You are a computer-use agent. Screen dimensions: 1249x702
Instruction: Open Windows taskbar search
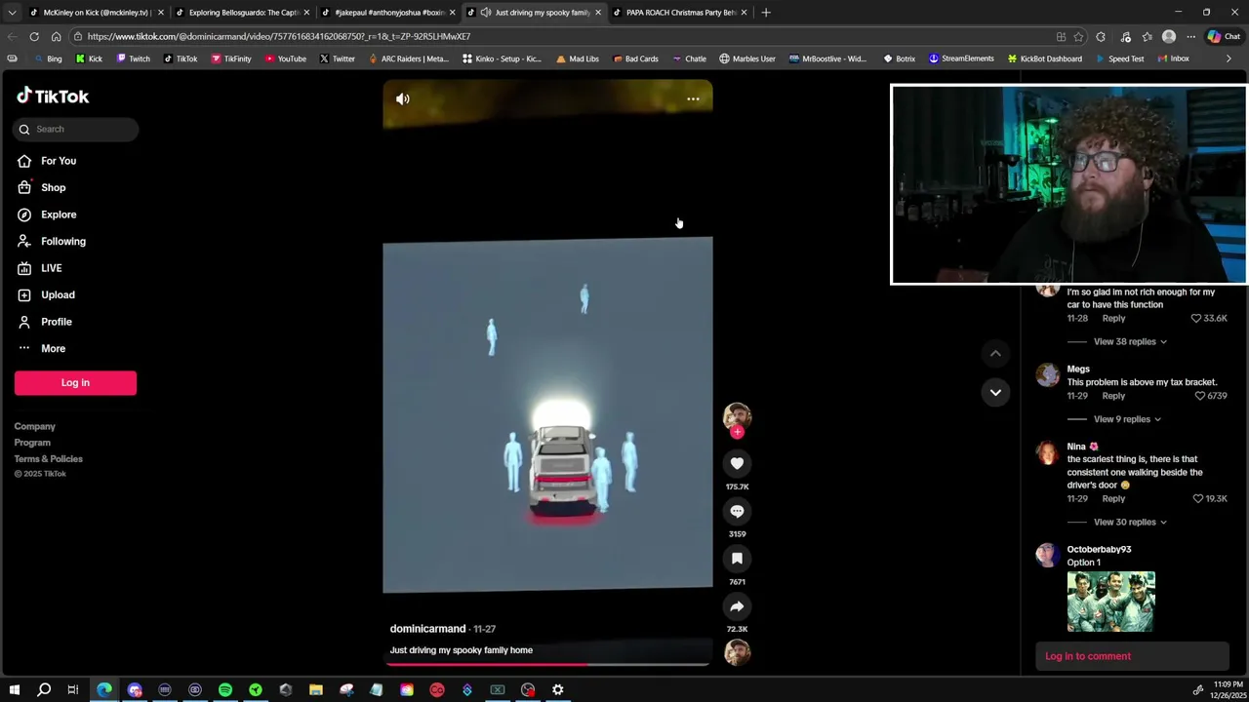point(44,689)
